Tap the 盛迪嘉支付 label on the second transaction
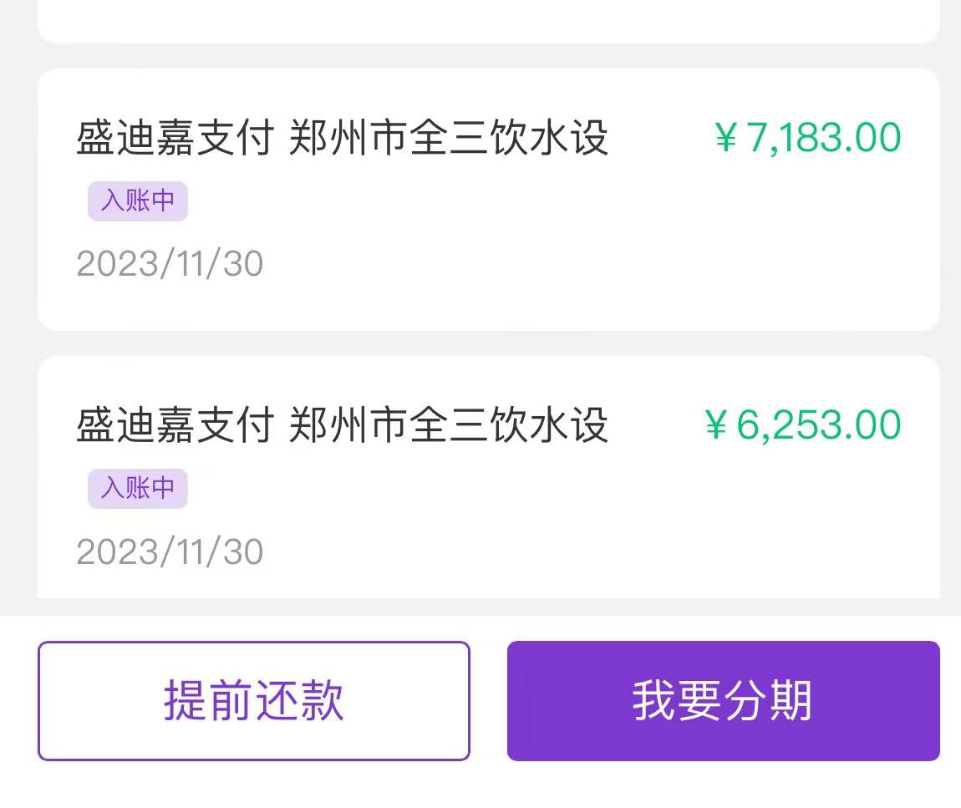 [173, 424]
